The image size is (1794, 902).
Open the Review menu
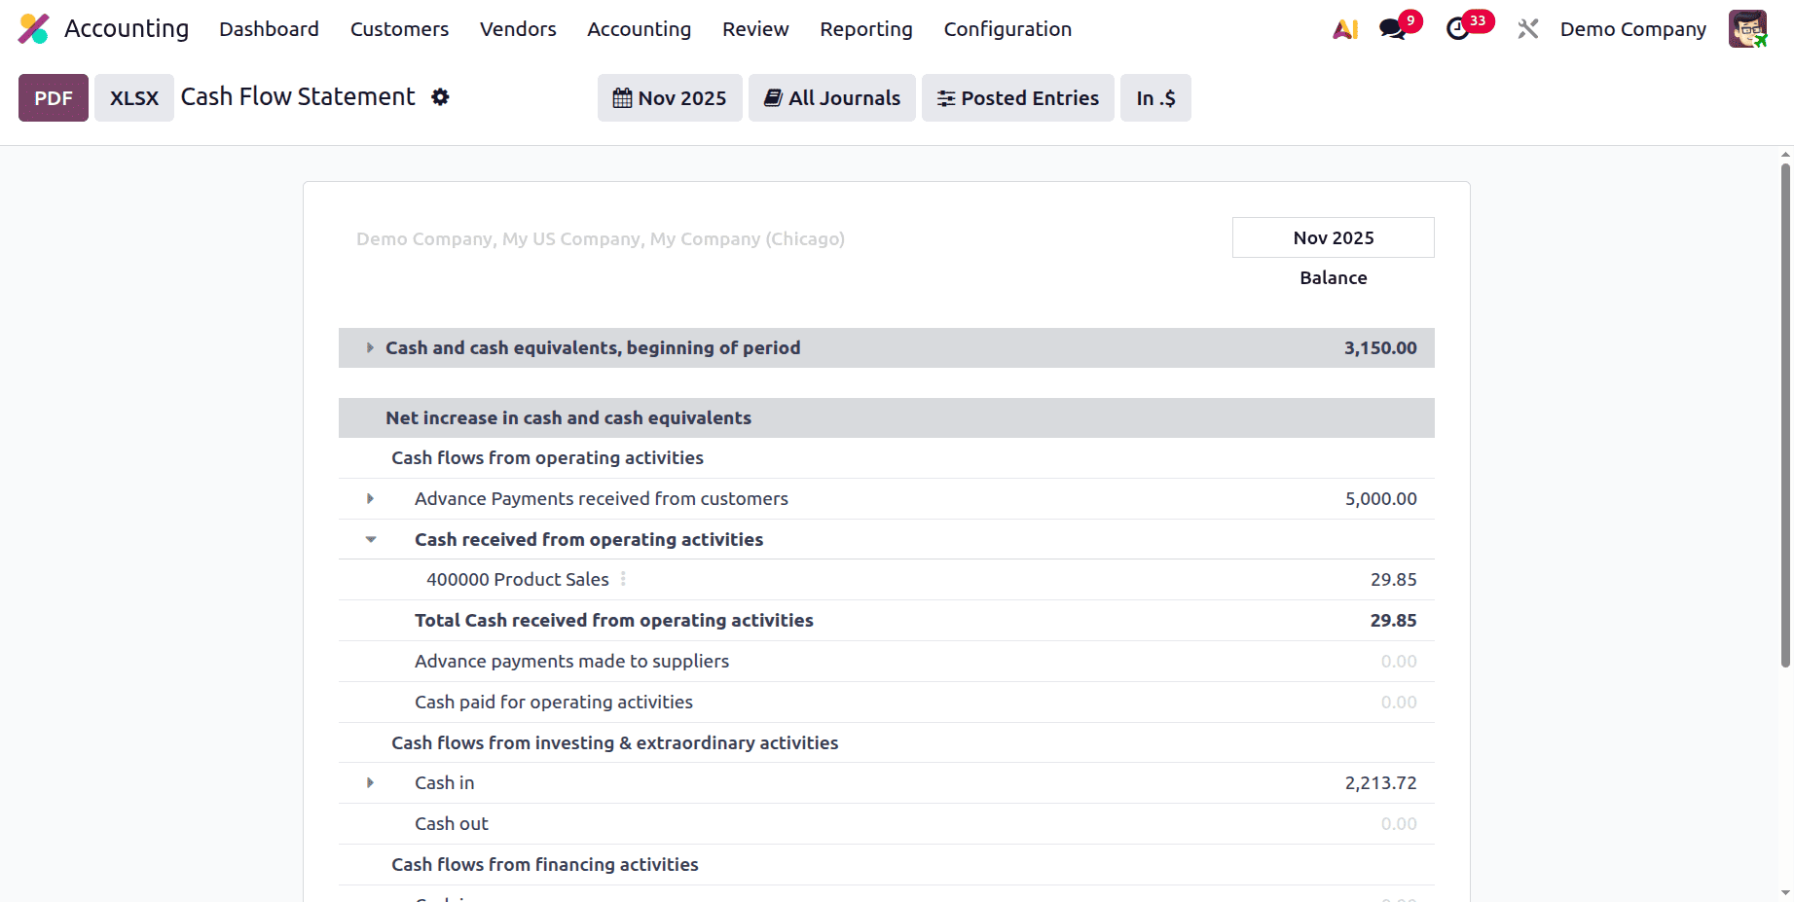[x=755, y=29]
